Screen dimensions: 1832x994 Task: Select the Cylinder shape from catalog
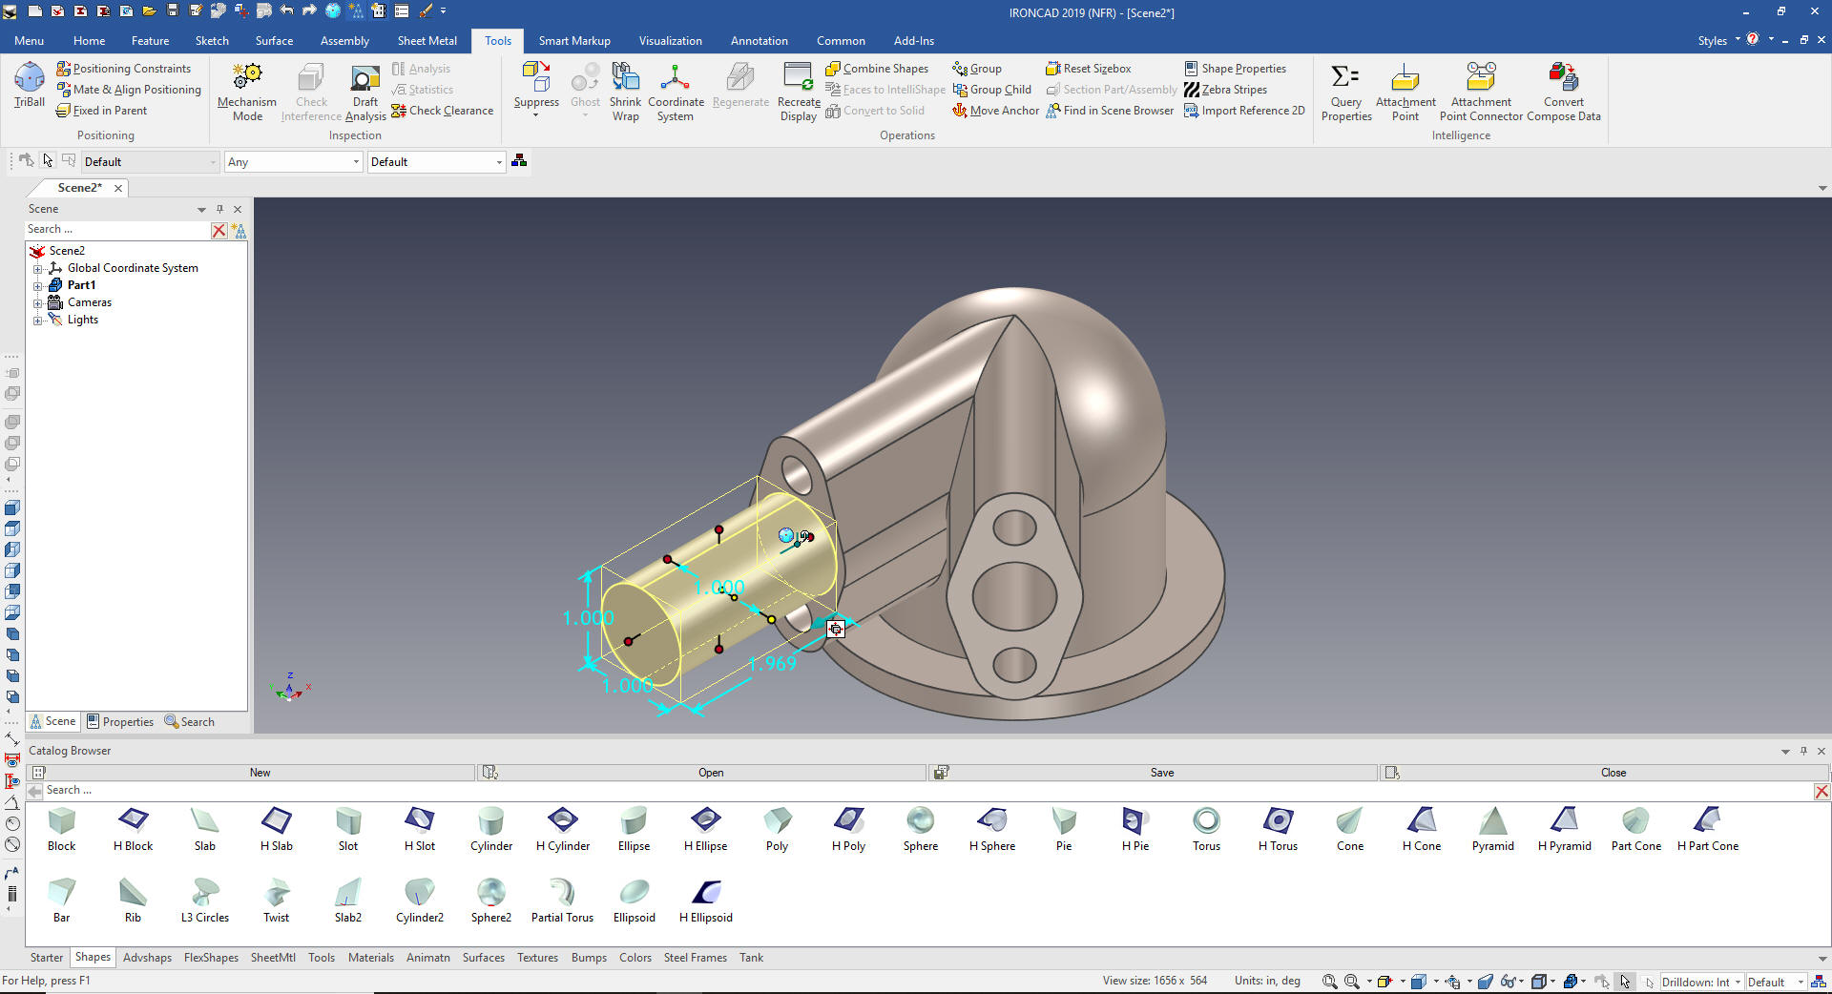[491, 829]
